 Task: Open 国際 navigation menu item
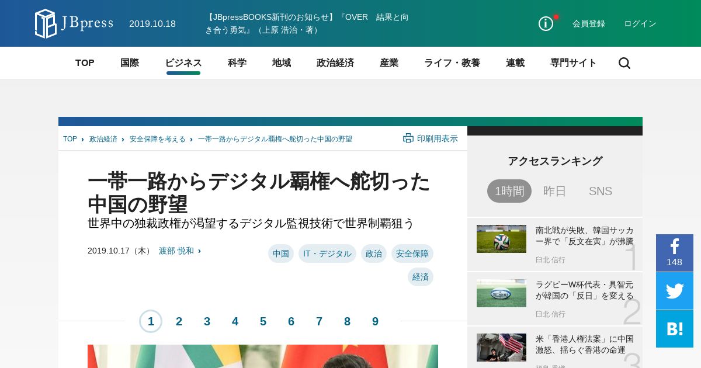click(130, 63)
